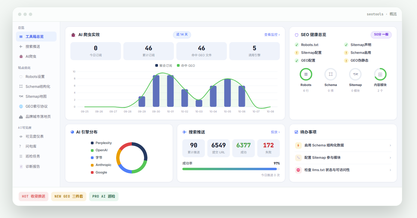417x218 pixels.
Task: Click the NEW GEO 三件套 tag
Action: [69, 196]
